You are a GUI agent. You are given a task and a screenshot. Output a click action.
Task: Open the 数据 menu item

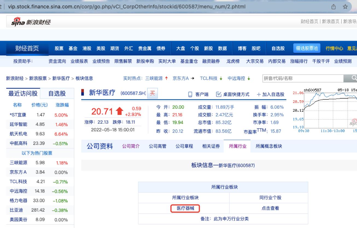(x=222, y=48)
